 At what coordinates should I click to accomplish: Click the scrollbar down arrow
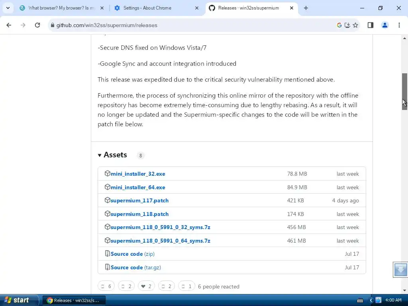coord(404,290)
